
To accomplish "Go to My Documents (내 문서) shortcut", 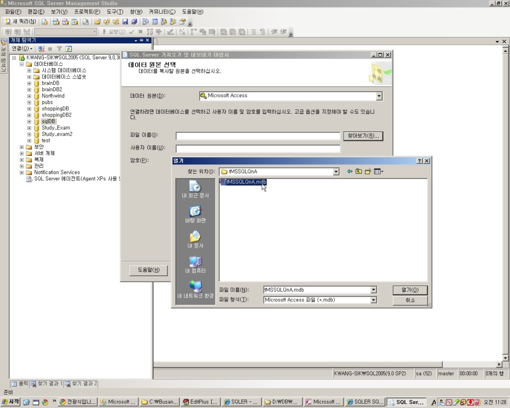I will [195, 240].
